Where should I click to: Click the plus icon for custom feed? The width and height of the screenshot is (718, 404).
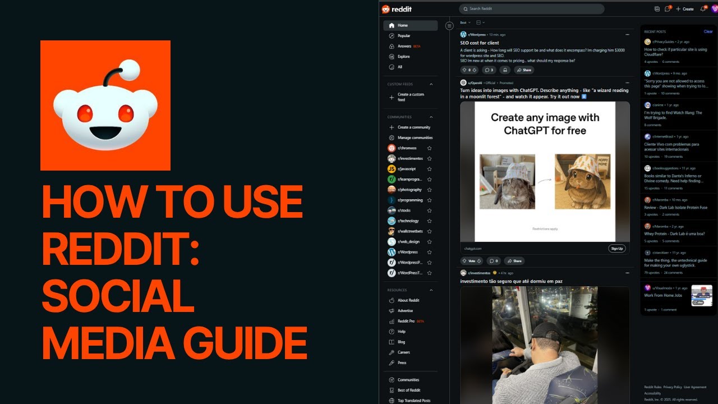click(x=392, y=97)
